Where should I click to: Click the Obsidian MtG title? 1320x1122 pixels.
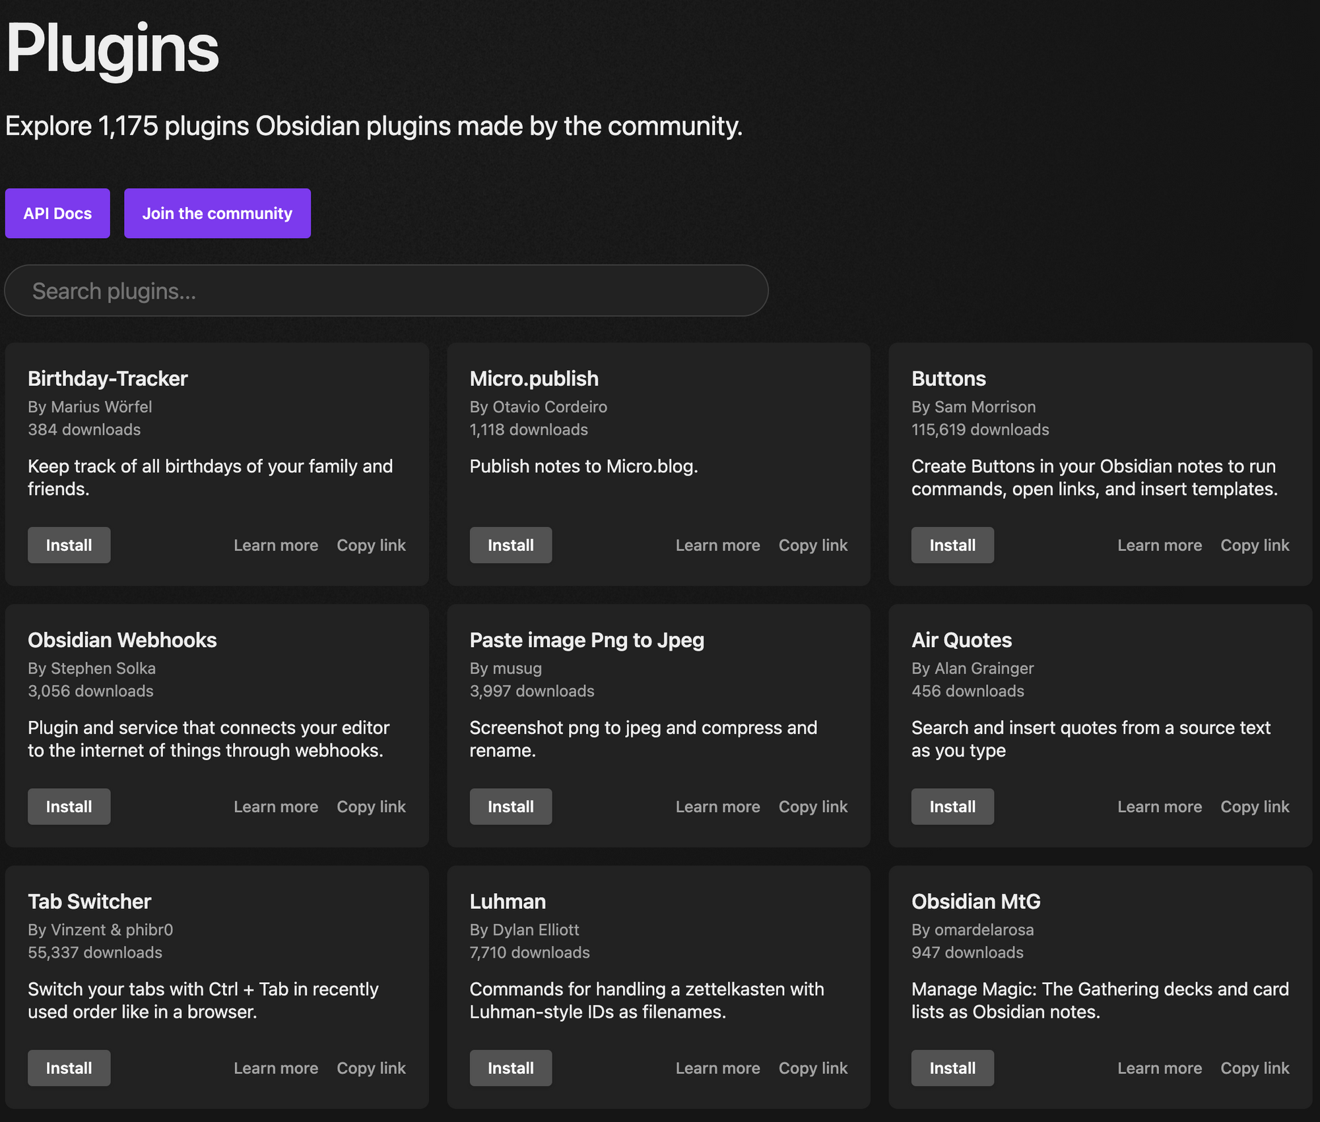click(x=975, y=901)
